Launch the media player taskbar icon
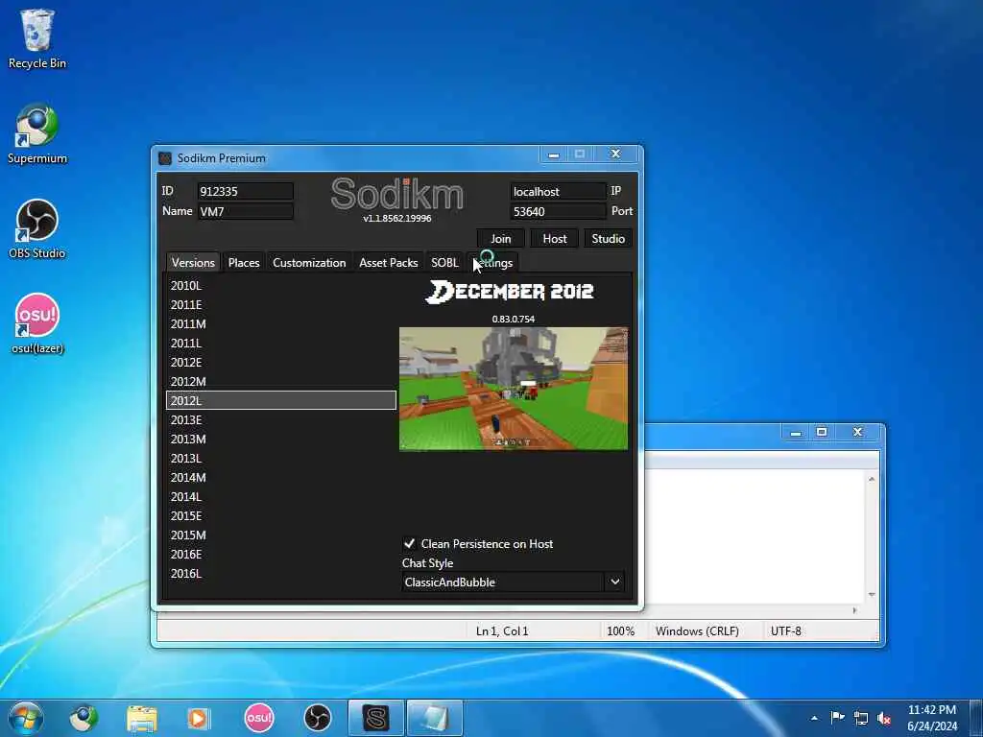The height and width of the screenshot is (737, 983). coord(198,718)
